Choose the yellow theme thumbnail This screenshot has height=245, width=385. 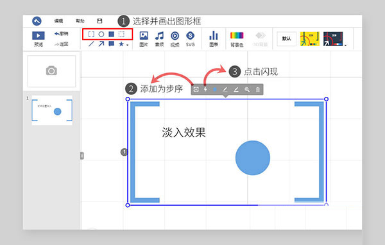[x=310, y=38]
